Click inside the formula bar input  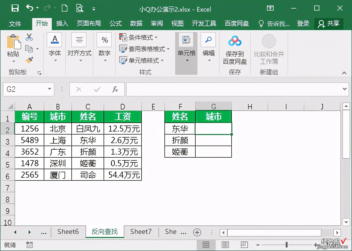(x=234, y=89)
